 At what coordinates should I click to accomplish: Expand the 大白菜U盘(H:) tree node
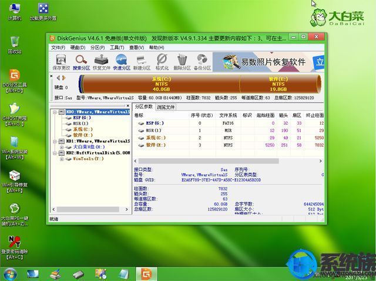pyautogui.click(x=62, y=147)
